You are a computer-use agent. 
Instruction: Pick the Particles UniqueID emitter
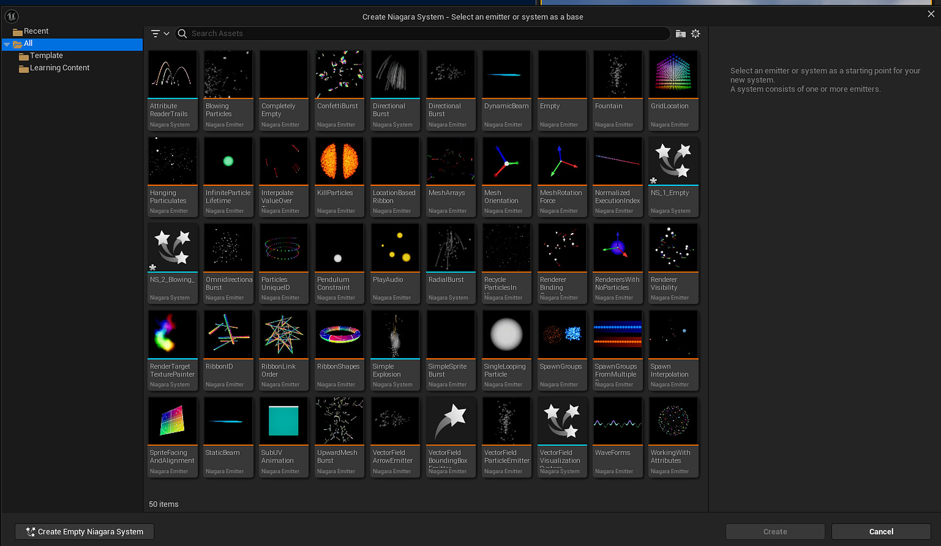click(284, 263)
